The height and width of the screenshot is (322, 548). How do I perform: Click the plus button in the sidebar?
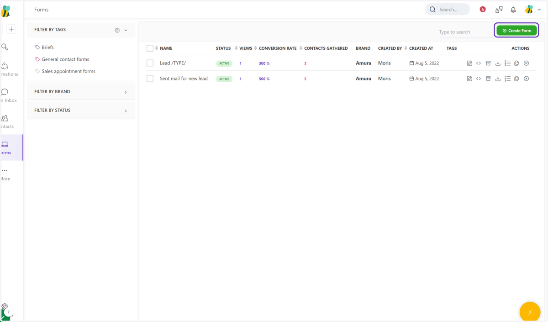pyautogui.click(x=11, y=29)
